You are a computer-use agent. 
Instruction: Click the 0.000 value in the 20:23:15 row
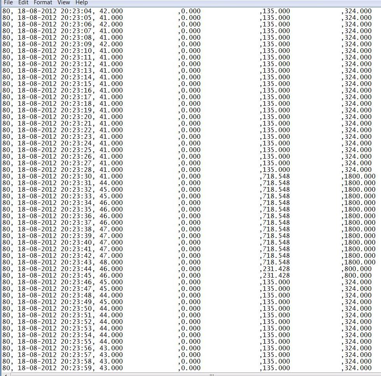(x=191, y=84)
